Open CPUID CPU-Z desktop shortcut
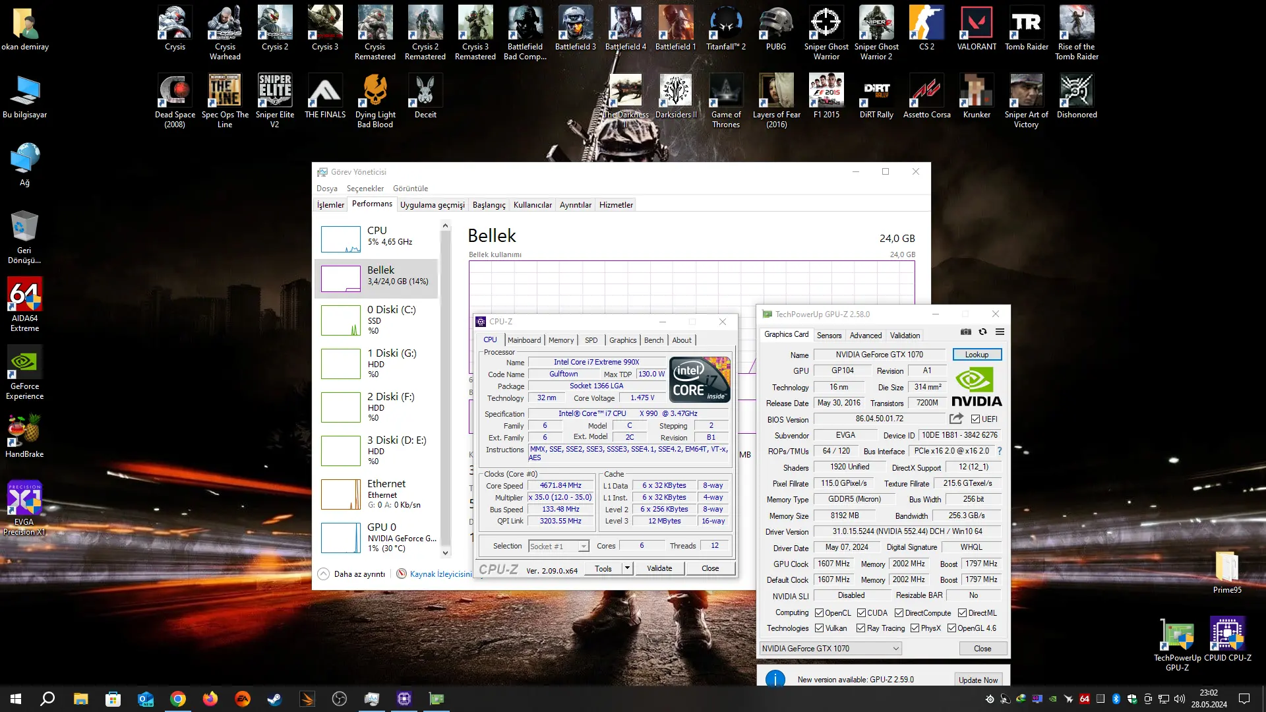1266x712 pixels. tap(1227, 639)
